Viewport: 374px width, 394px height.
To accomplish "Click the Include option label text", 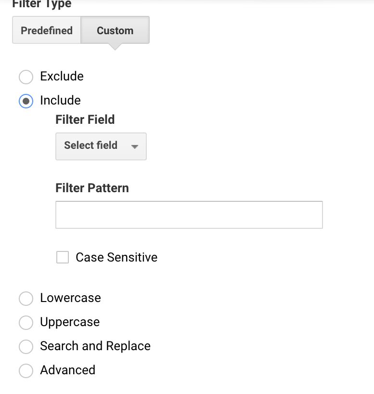I will coord(60,100).
